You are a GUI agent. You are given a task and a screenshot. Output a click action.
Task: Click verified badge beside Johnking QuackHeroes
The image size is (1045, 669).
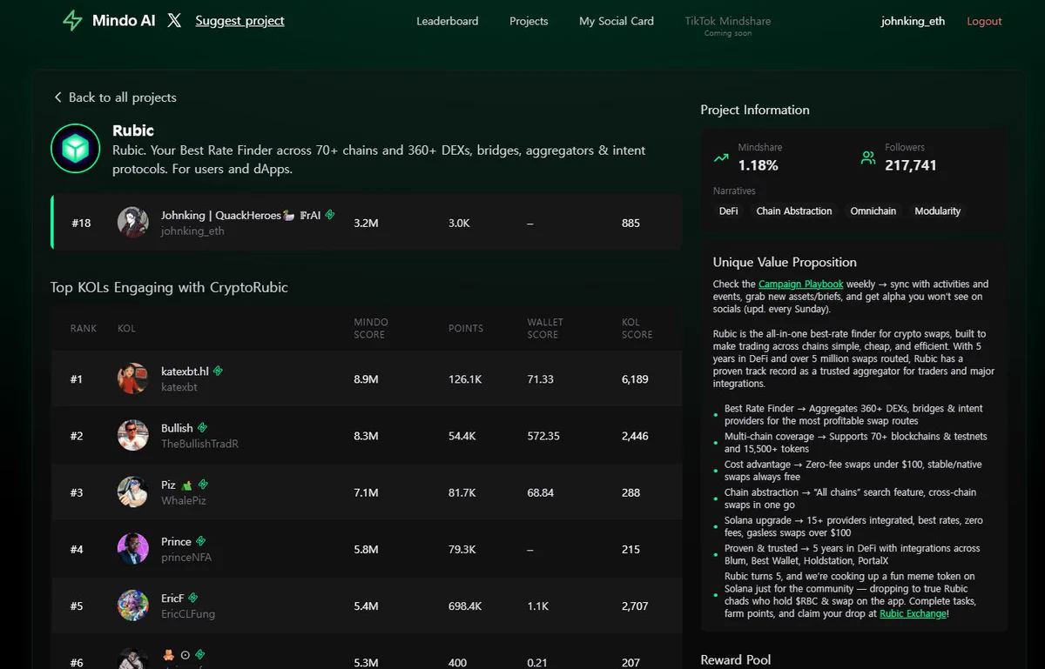click(330, 215)
